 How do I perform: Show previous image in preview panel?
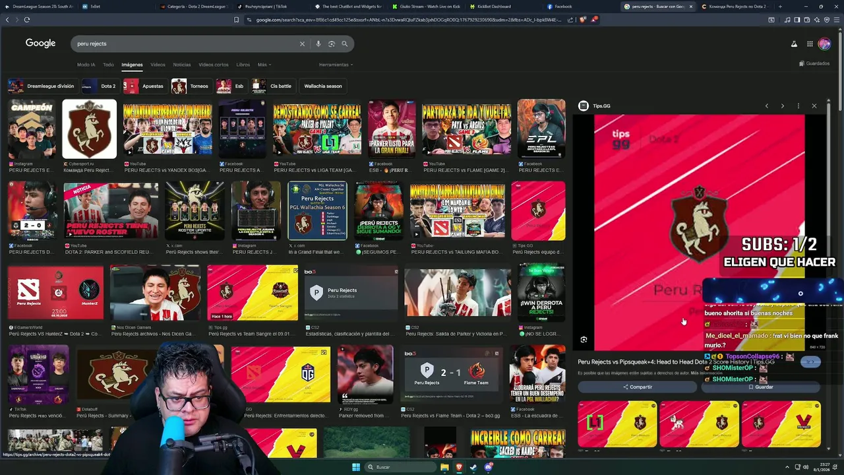pos(766,106)
